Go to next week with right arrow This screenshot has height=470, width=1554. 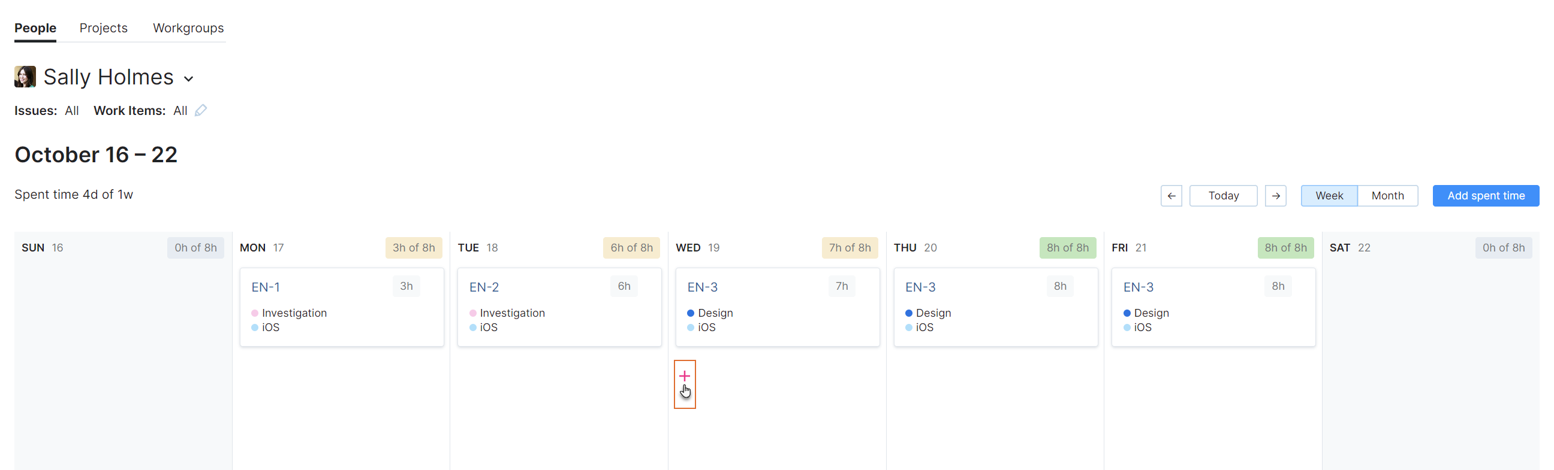click(x=1276, y=195)
